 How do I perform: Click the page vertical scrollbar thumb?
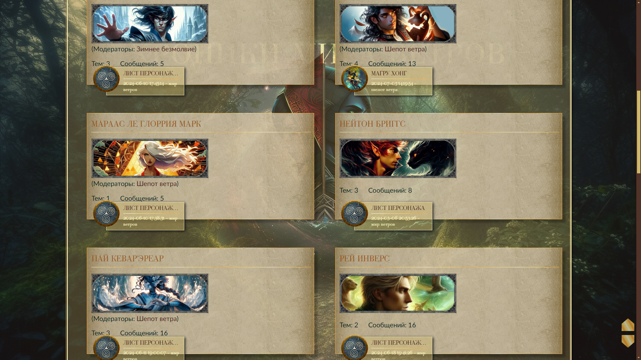click(638, 132)
